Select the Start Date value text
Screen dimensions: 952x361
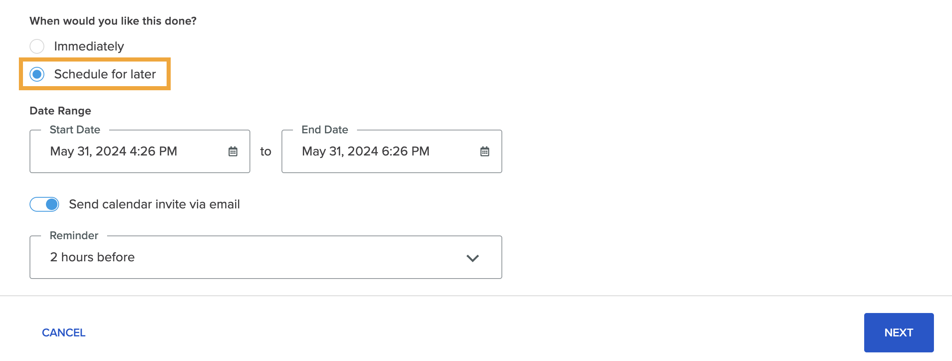tap(113, 151)
